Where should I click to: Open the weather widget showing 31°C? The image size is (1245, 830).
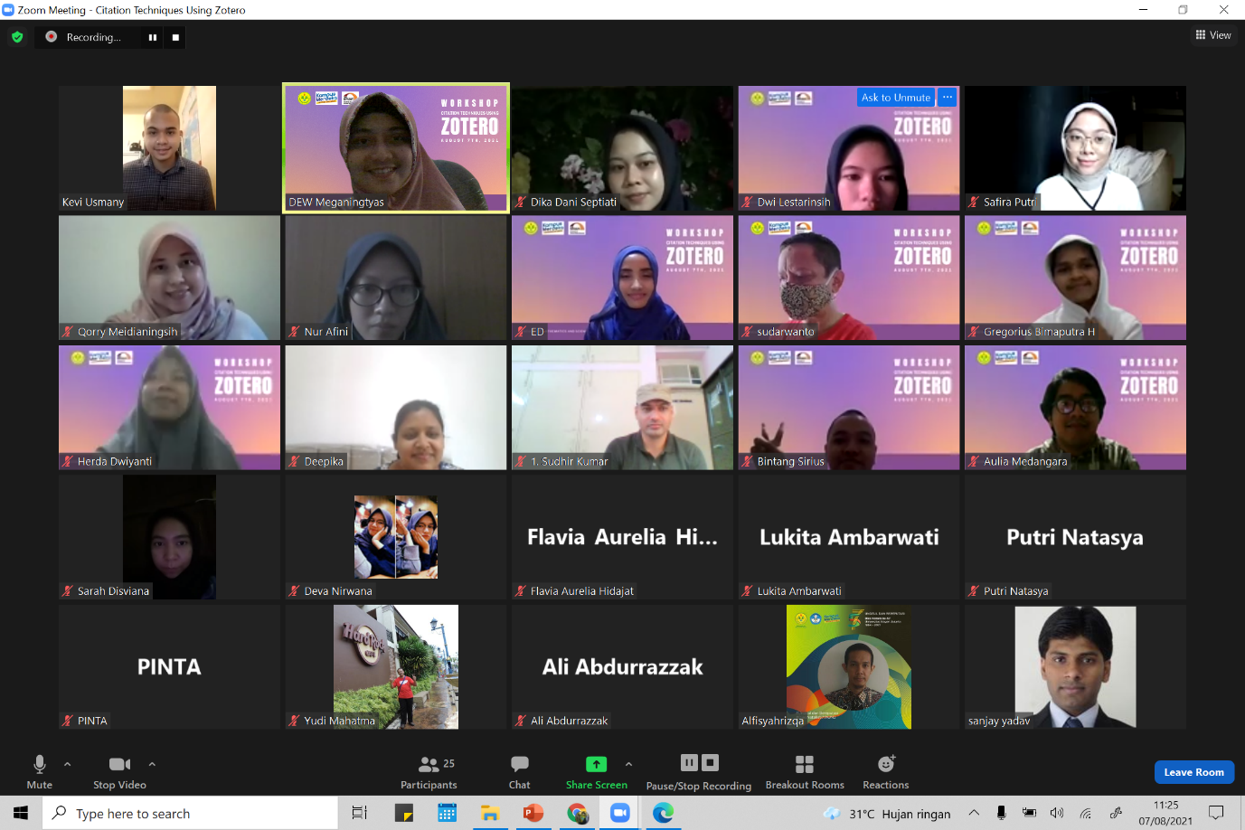(x=887, y=813)
